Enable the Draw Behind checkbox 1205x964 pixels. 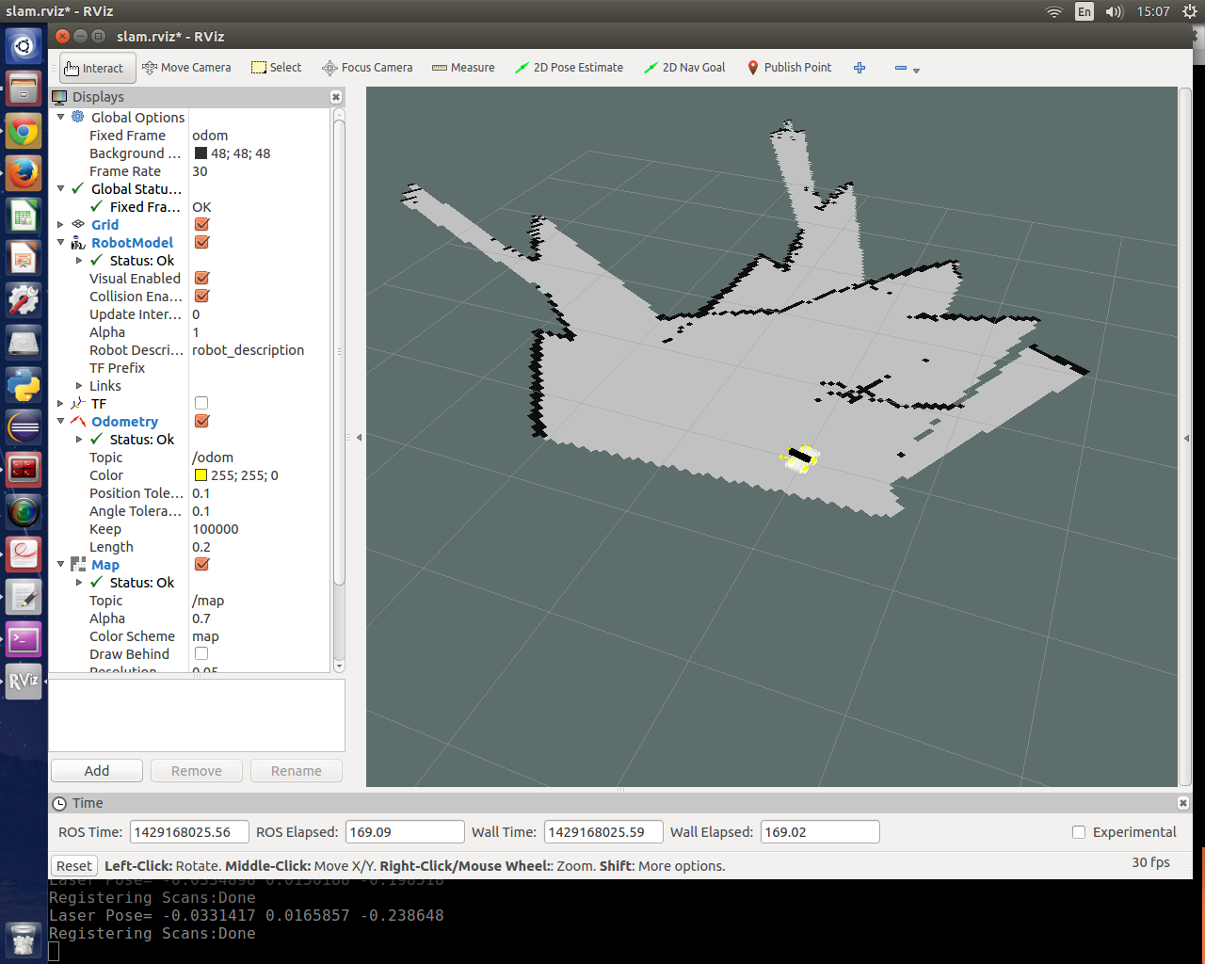201,653
